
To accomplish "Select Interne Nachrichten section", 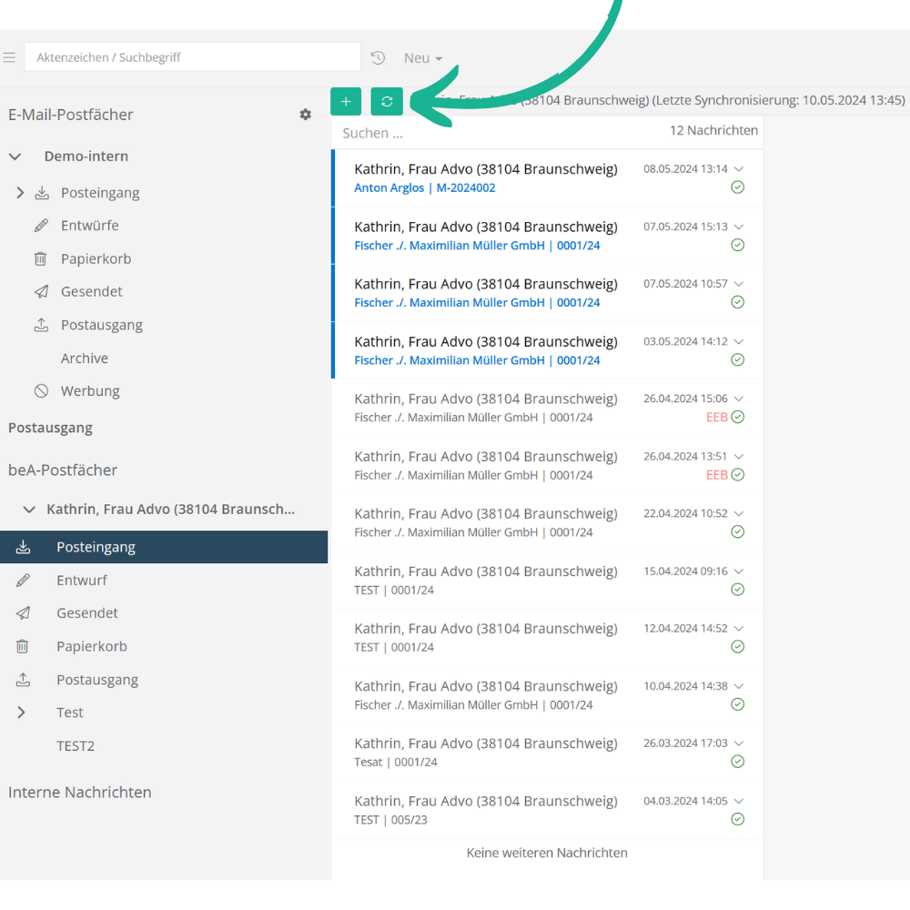I will pyautogui.click(x=80, y=793).
